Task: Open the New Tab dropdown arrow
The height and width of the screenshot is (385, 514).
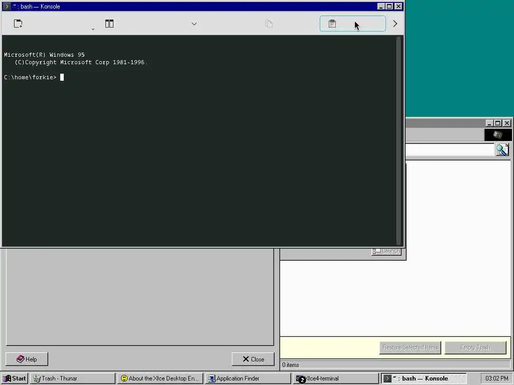Action: click(x=93, y=29)
